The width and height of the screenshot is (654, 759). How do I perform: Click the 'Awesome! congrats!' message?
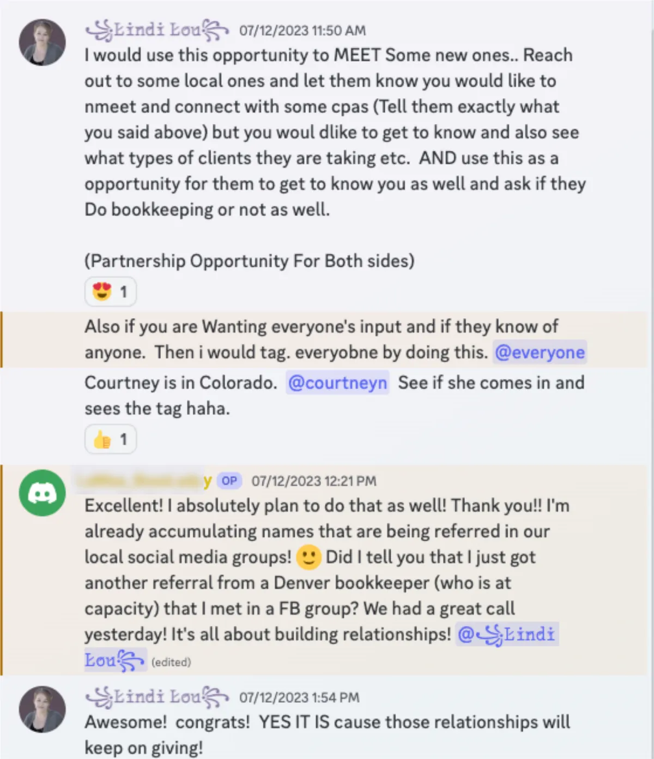[327, 734]
